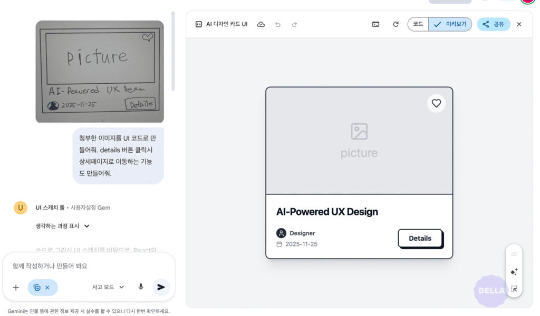Activate the select-element pointer tool
Image resolution: width=540 pixels, height=316 pixels.
tap(514, 289)
